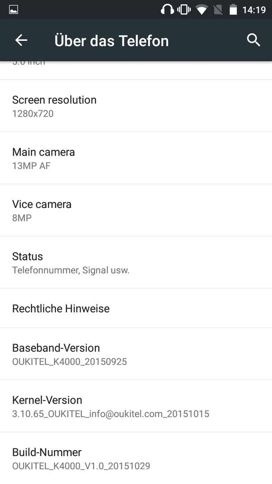Tap the no-SIM card status icon
Screen dimensions: 272x484
point(218,10)
